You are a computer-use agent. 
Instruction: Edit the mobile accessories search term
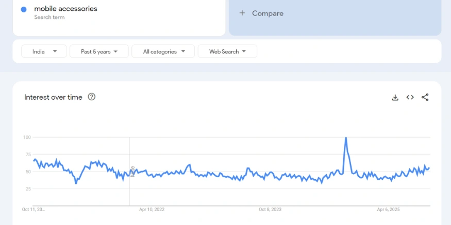coord(65,9)
